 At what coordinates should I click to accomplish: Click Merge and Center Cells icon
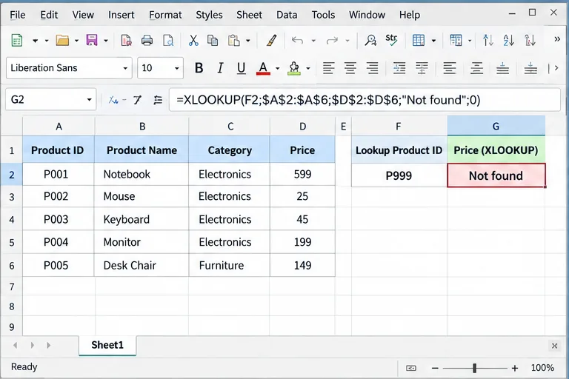coord(422,68)
